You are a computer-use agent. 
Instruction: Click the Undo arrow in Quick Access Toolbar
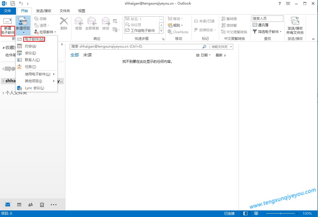tap(21, 3)
